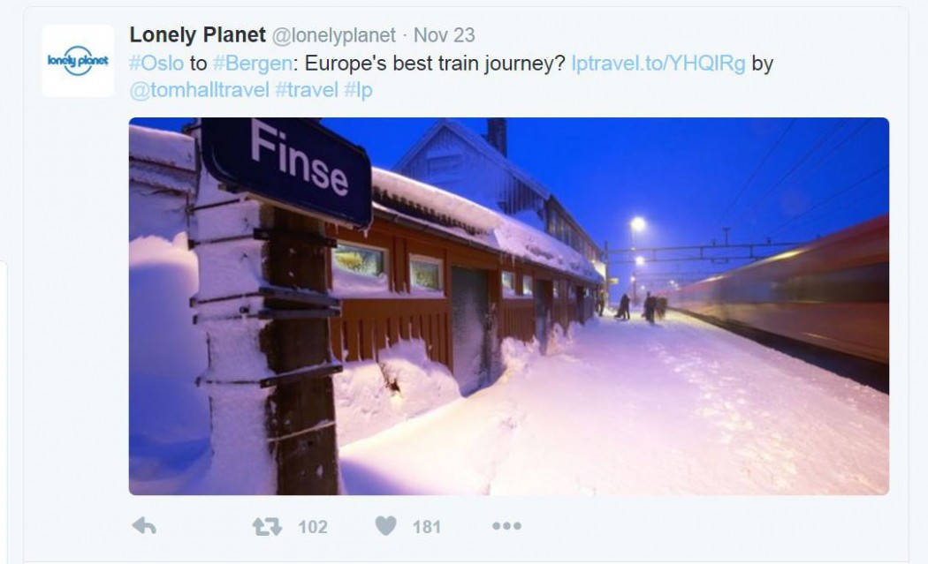Screen dimensions: 928x564
Task: Open the @lonelyplanet handle
Action: (x=334, y=35)
